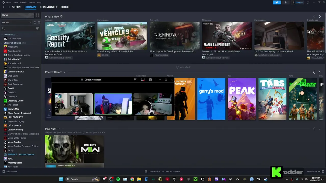This screenshot has height=183, width=326.
Task: Open the Steam announcements megaphone button
Action: coord(277,2)
